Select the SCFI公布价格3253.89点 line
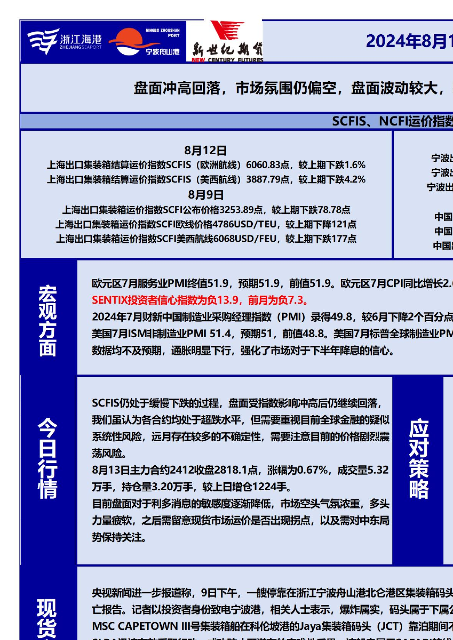This screenshot has width=453, height=640. (x=206, y=210)
